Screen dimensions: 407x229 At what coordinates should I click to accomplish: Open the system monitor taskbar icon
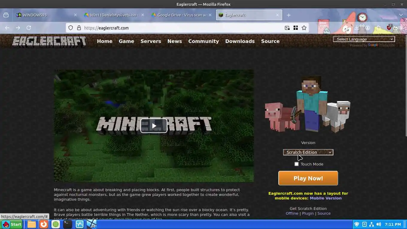[x=80, y=224]
